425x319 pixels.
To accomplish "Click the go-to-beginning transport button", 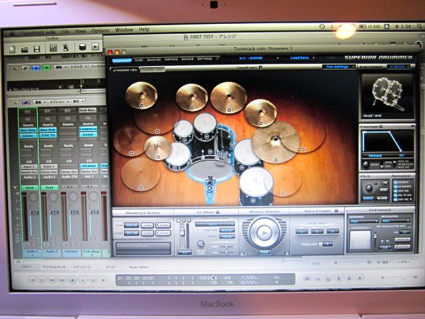I will (x=32, y=280).
